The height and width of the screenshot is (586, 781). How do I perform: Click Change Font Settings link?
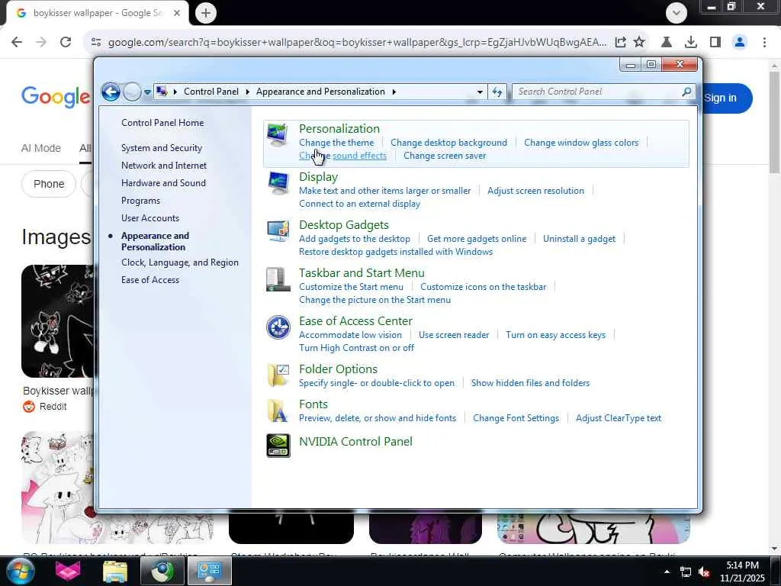(516, 418)
